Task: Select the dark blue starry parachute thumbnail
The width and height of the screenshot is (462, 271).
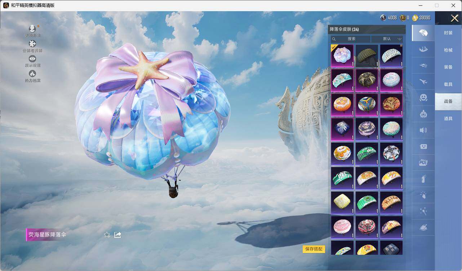Action: pyautogui.click(x=342, y=129)
